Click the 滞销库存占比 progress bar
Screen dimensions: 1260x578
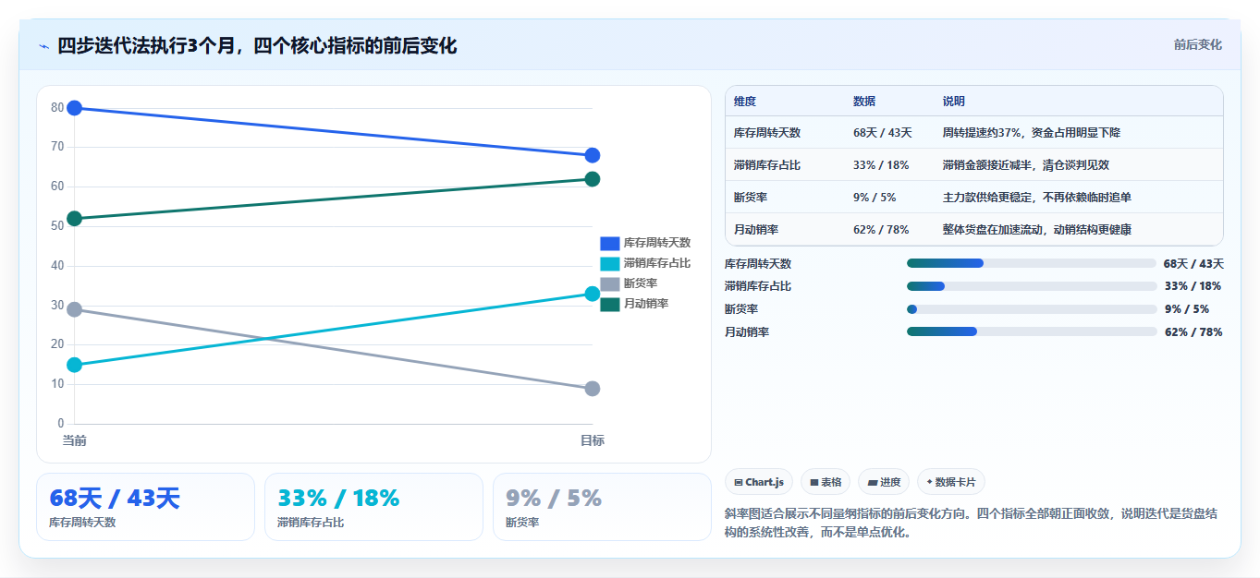pos(1032,286)
